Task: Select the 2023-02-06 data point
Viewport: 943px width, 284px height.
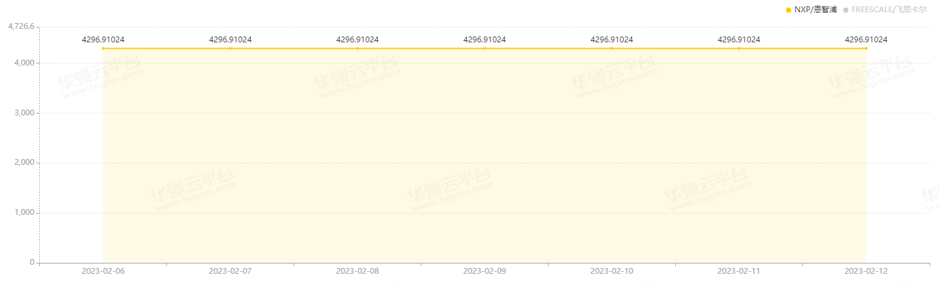Action: click(103, 48)
